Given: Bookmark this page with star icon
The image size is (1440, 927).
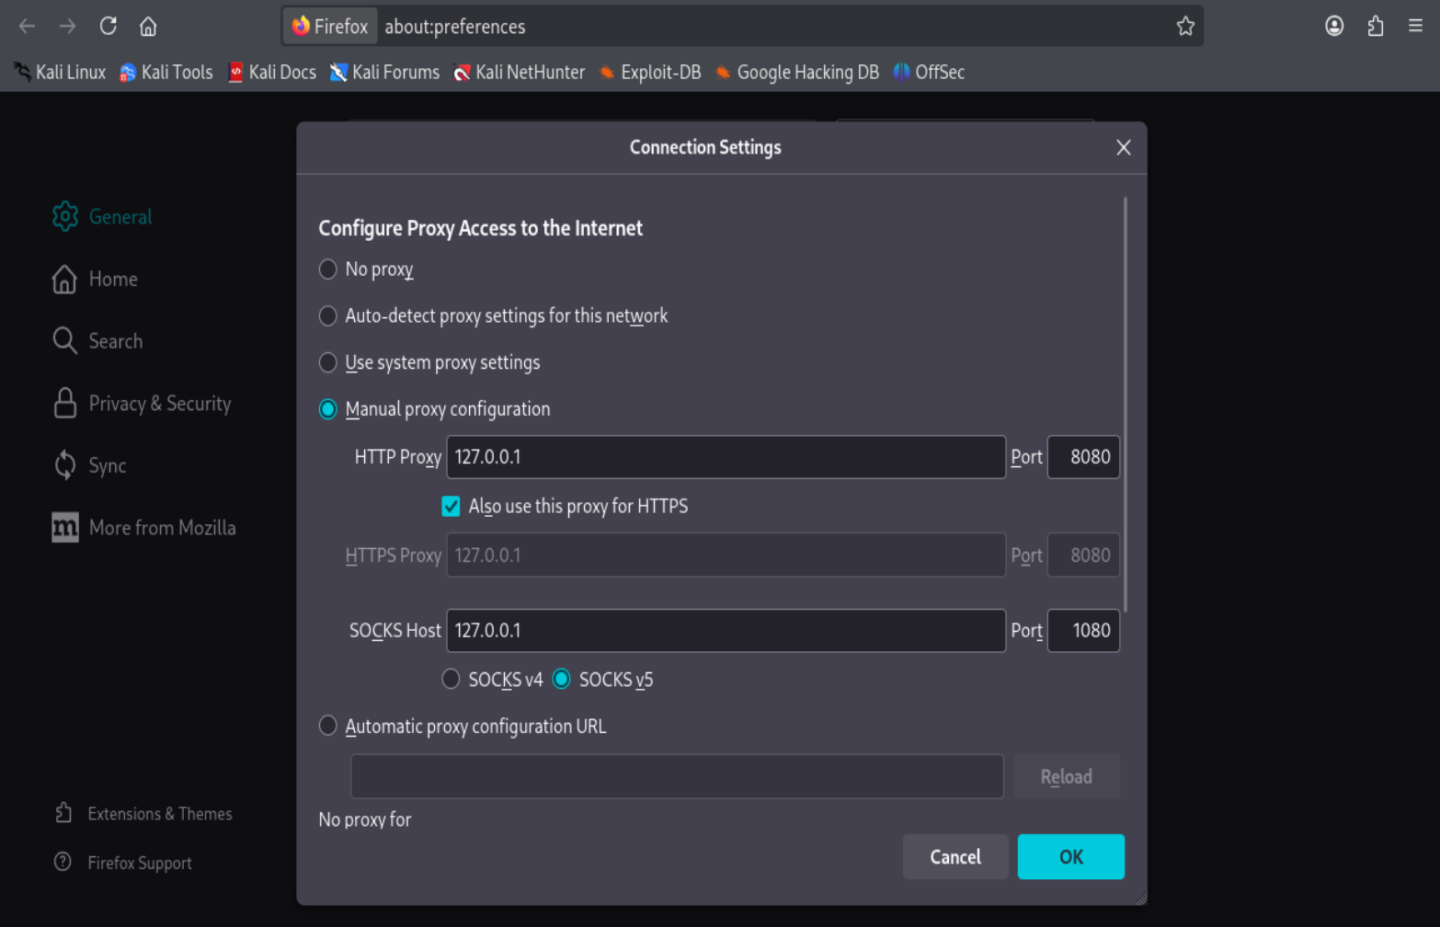Looking at the screenshot, I should pos(1185,26).
